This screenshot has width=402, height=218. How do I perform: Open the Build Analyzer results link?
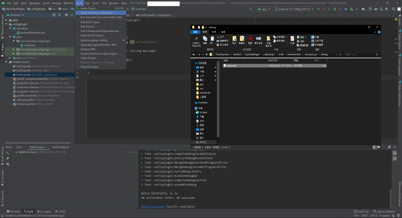click(x=153, y=207)
